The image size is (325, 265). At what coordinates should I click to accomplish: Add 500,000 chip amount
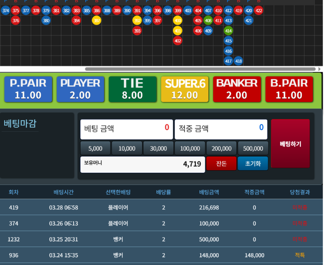253,148
